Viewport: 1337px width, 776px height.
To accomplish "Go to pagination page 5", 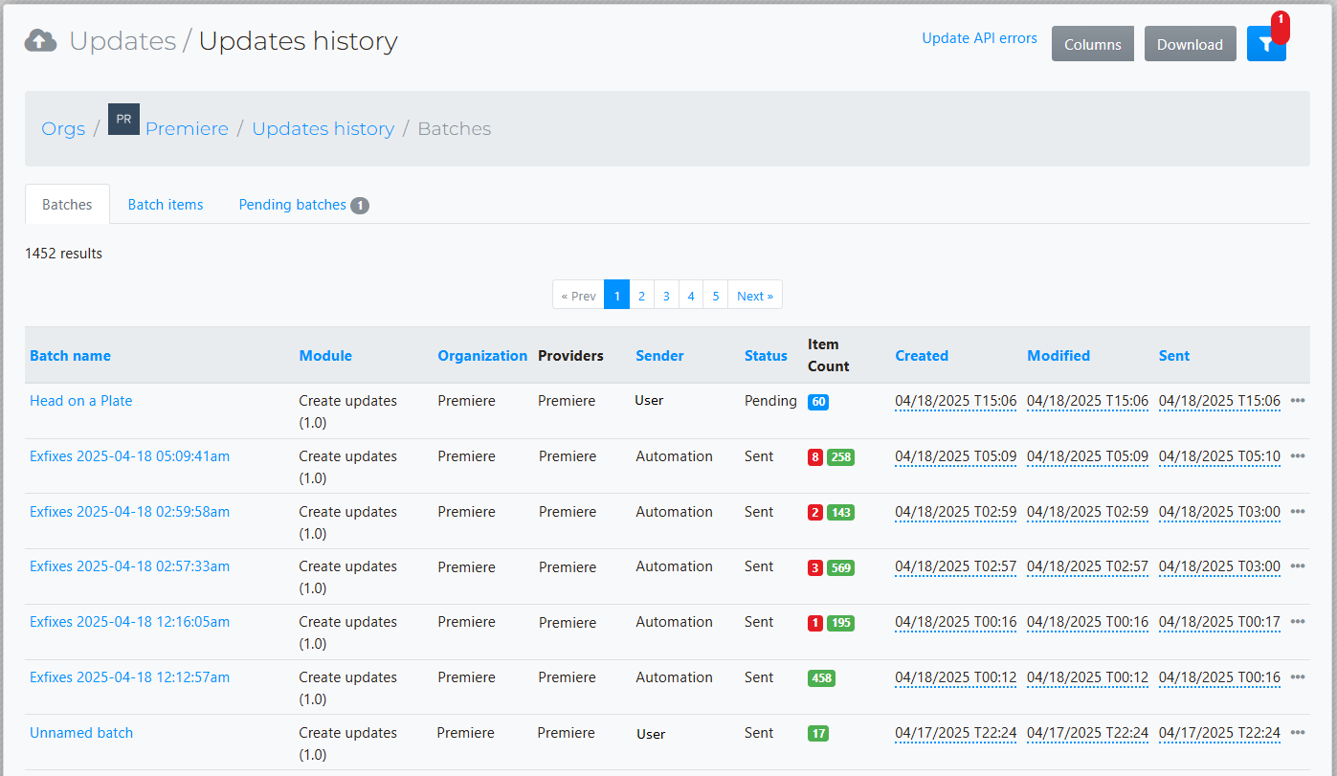I will point(716,296).
